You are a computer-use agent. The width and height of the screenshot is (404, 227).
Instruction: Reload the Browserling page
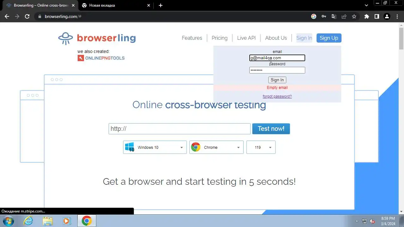(x=27, y=16)
